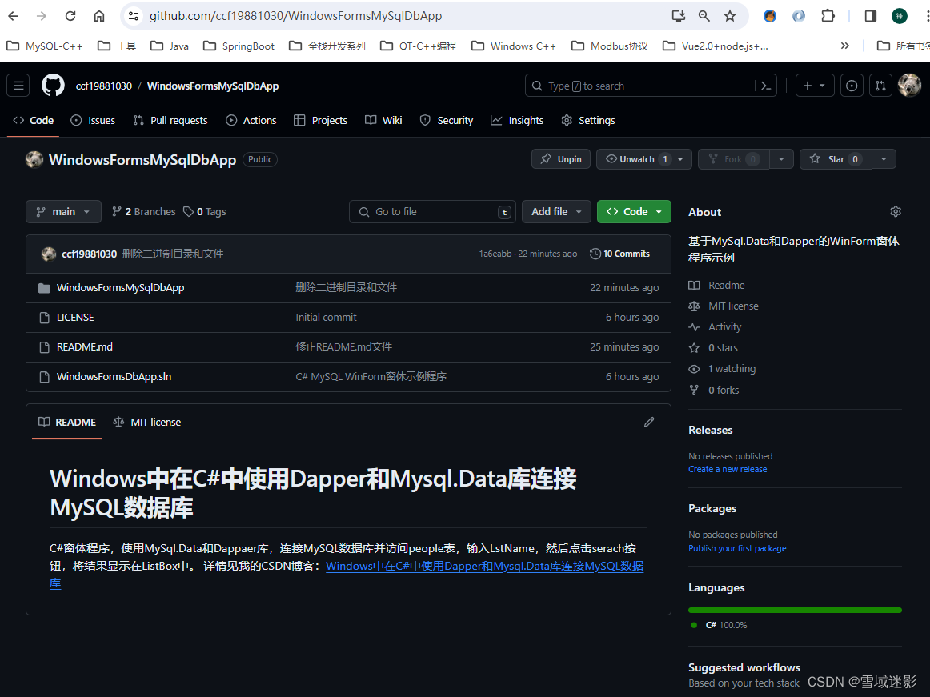Click the C# 100.0% language bar
The image size is (930, 697).
tap(793, 608)
